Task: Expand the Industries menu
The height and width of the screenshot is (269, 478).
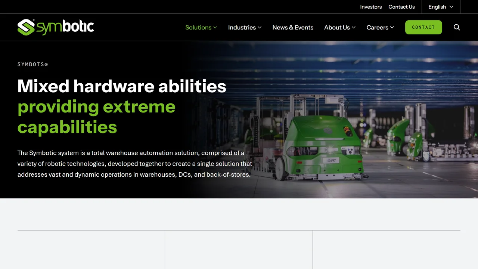Action: pyautogui.click(x=245, y=27)
